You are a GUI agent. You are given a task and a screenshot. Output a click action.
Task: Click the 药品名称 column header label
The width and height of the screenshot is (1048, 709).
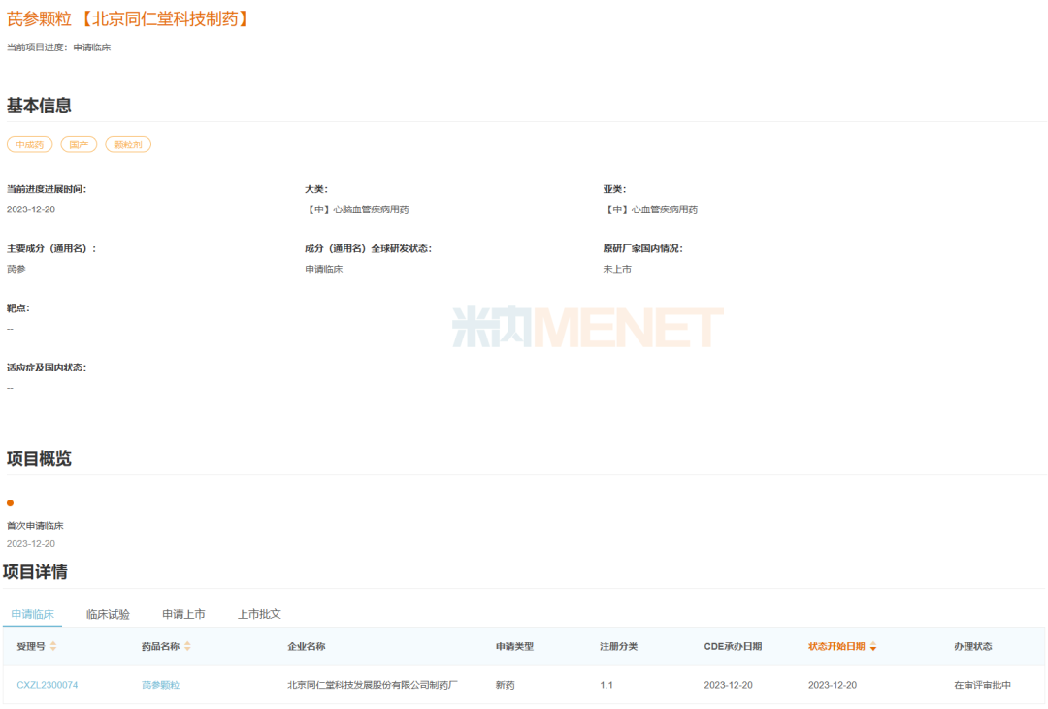click(x=161, y=646)
